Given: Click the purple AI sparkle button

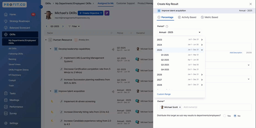Looking at the screenshot, I should point(107,13).
